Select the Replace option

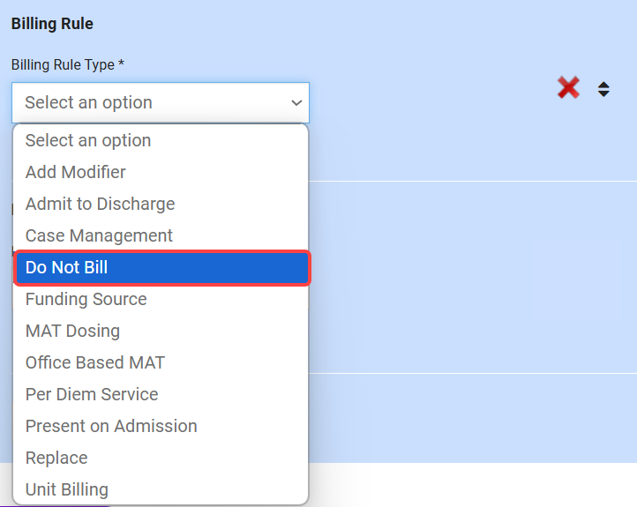56,458
